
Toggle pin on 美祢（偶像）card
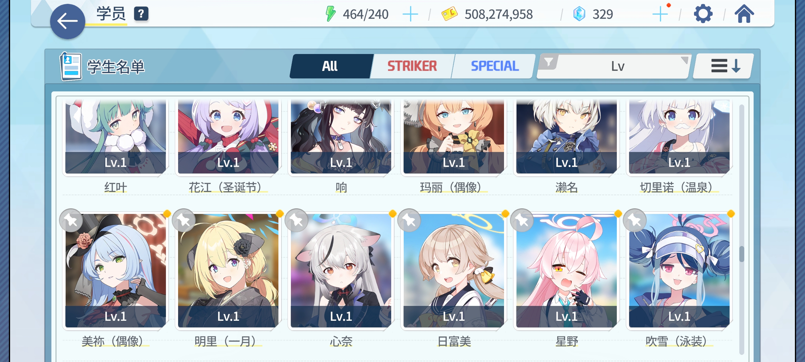(71, 220)
